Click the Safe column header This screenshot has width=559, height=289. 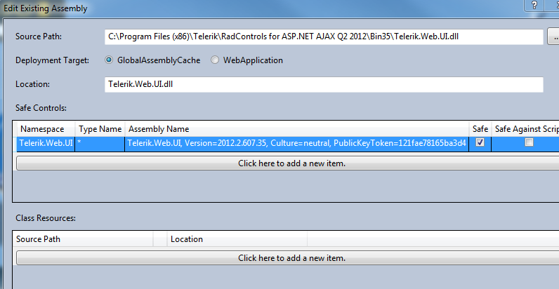(x=479, y=129)
